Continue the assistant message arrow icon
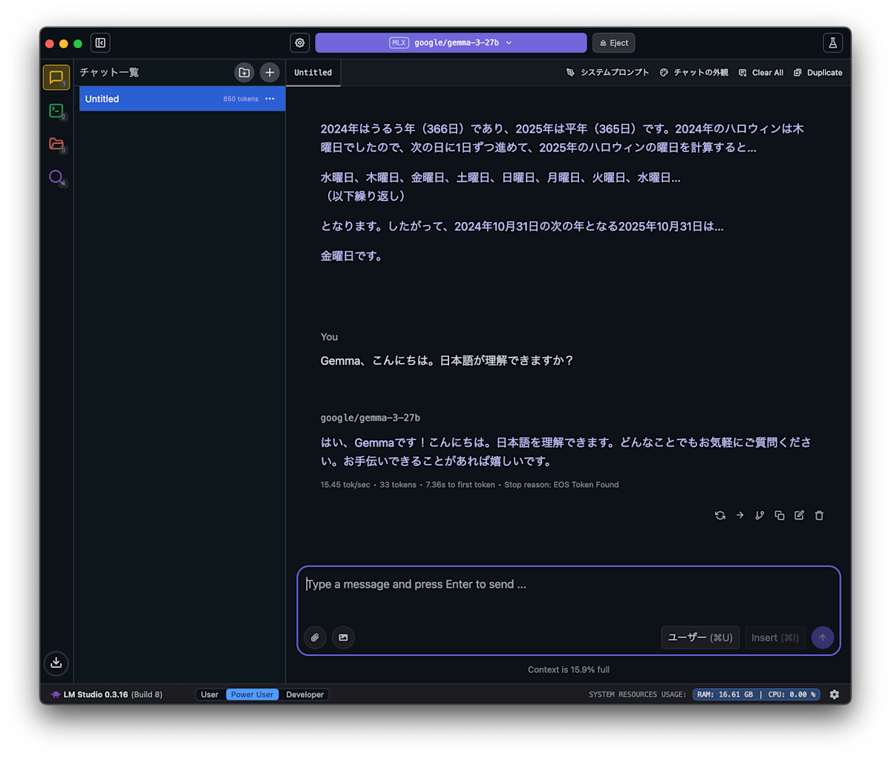 [740, 515]
